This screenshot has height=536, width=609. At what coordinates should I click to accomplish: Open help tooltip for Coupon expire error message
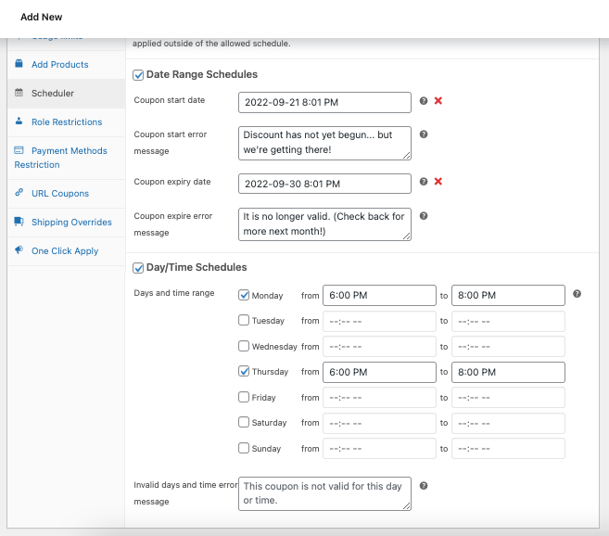coord(424,216)
